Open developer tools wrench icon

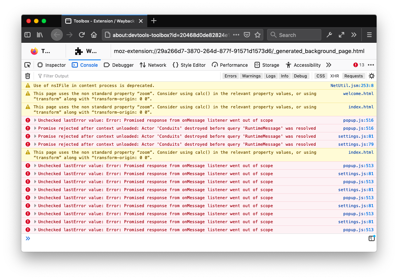pyautogui.click(x=329, y=35)
